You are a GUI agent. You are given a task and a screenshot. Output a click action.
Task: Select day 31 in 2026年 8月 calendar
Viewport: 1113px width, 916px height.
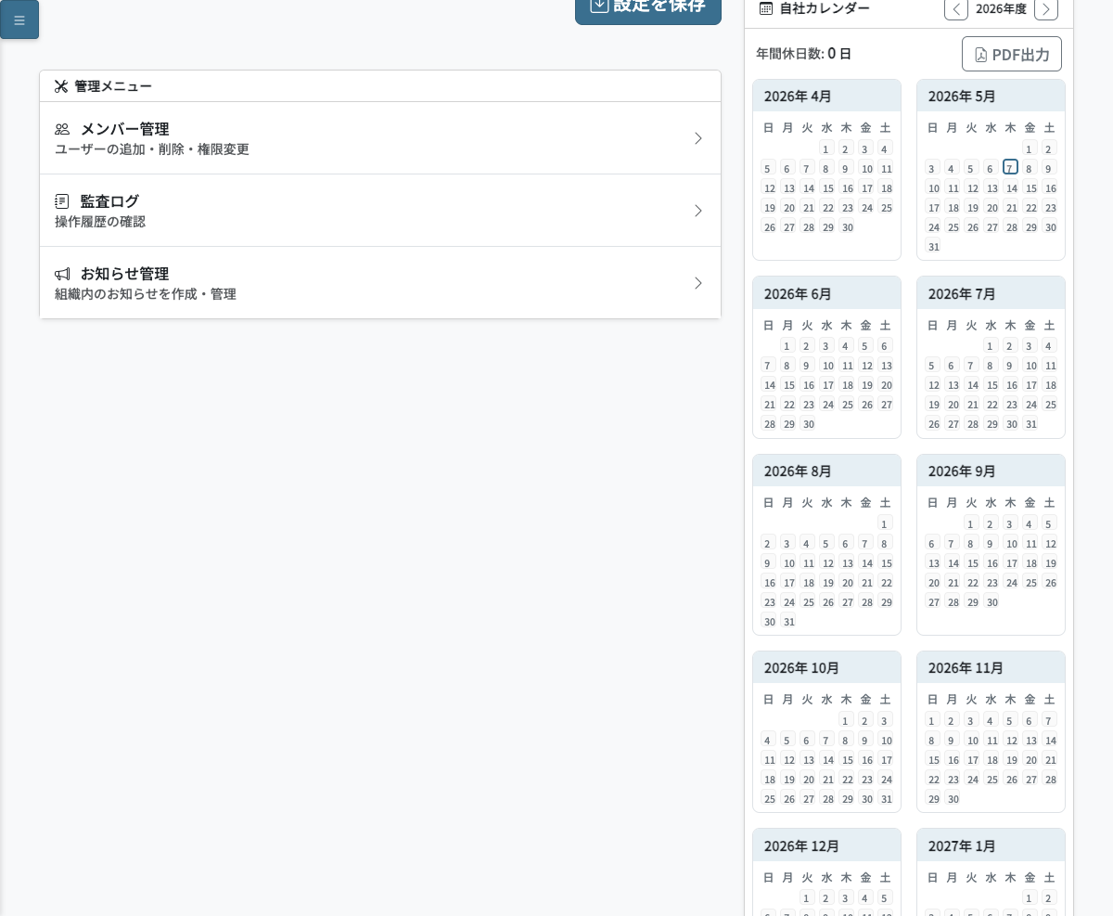(789, 621)
